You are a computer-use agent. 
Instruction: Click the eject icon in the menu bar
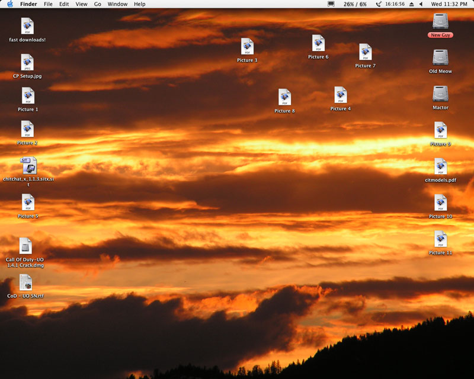pyautogui.click(x=411, y=4)
